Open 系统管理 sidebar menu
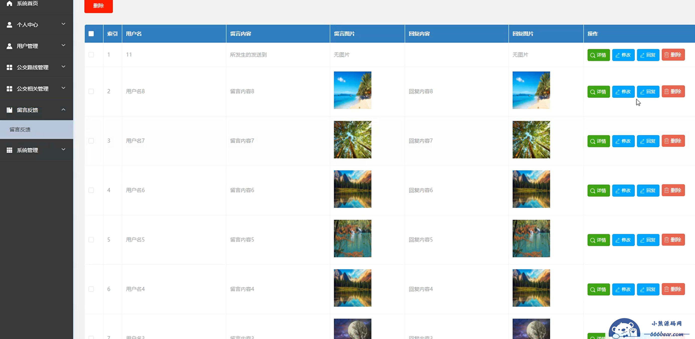The image size is (695, 339). (x=36, y=150)
